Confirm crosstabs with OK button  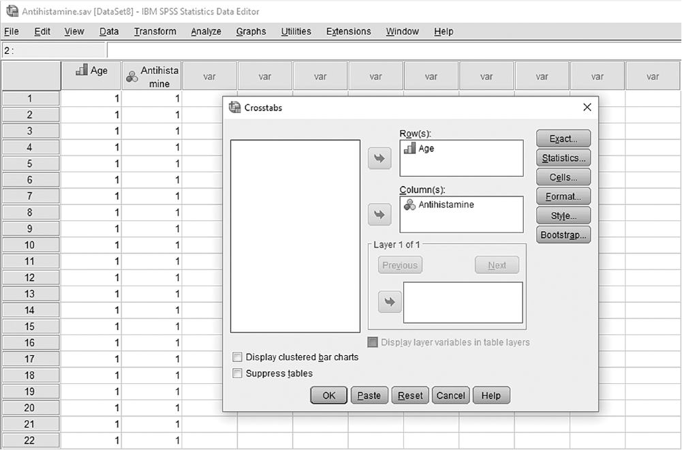[329, 395]
